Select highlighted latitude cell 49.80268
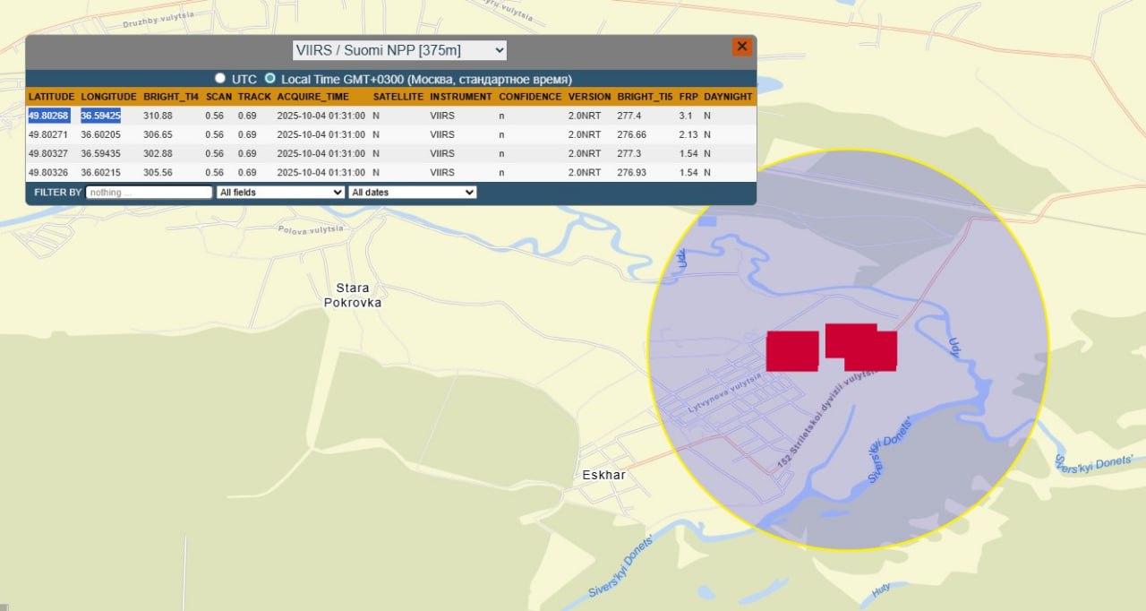Image resolution: width=1146 pixels, height=611 pixels. pos(48,116)
